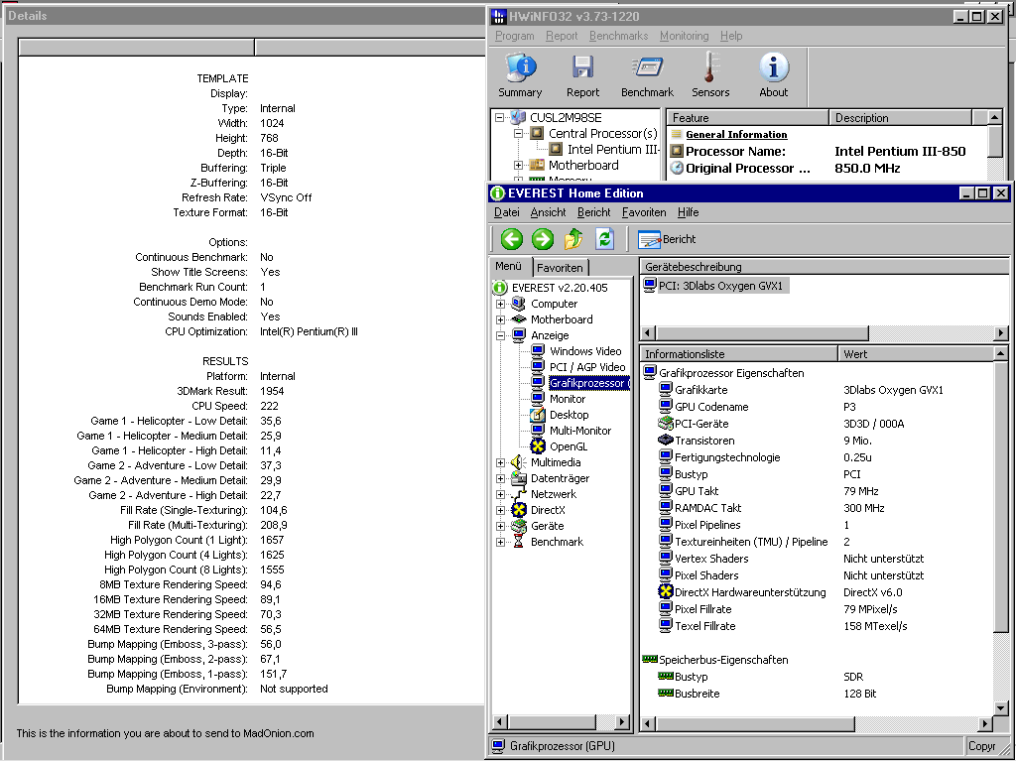Select Monitor item in EVEREST tree
This screenshot has width=1016, height=762.
[567, 399]
